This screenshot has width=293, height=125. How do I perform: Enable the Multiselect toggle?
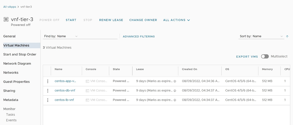pos(265,56)
